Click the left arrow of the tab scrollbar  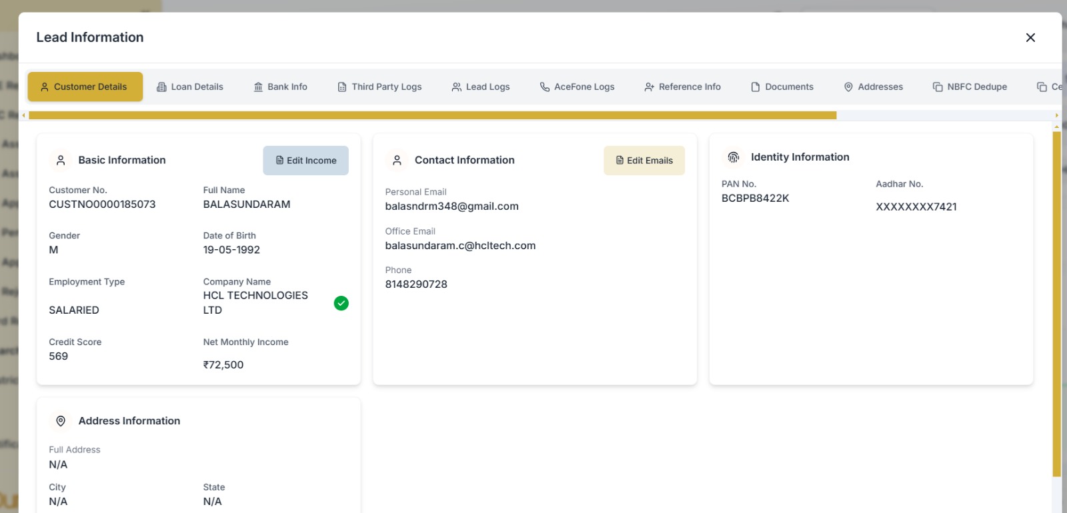(24, 115)
